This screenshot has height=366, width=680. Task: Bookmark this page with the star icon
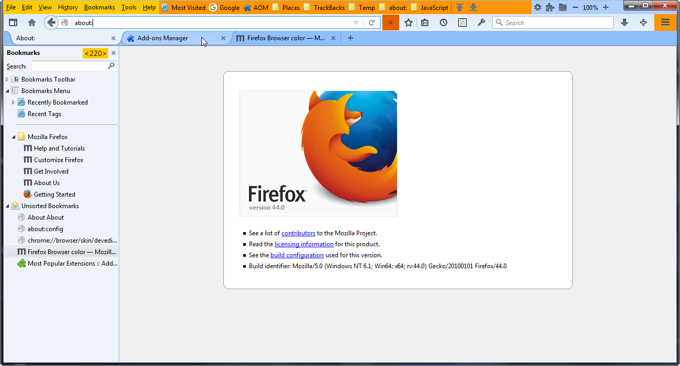[x=409, y=22]
